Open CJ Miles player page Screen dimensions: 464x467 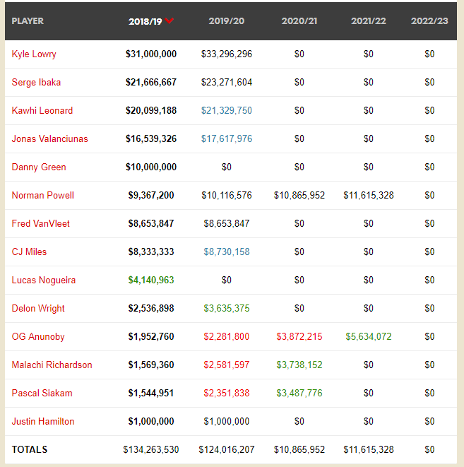(x=30, y=252)
